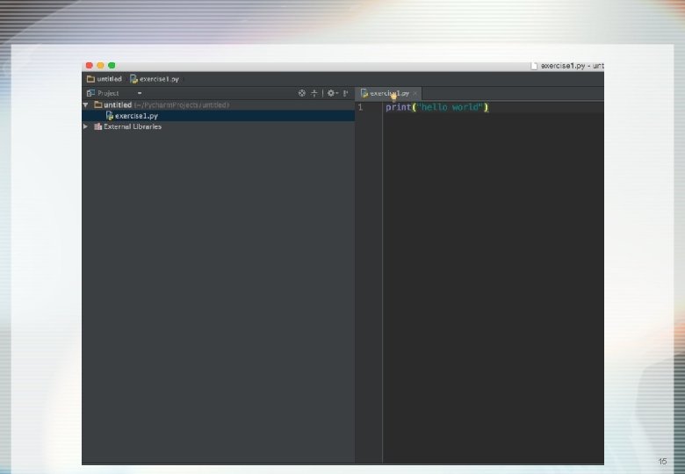The width and height of the screenshot is (685, 474).
Task: Collapse the untitled project folder
Action: click(86, 104)
